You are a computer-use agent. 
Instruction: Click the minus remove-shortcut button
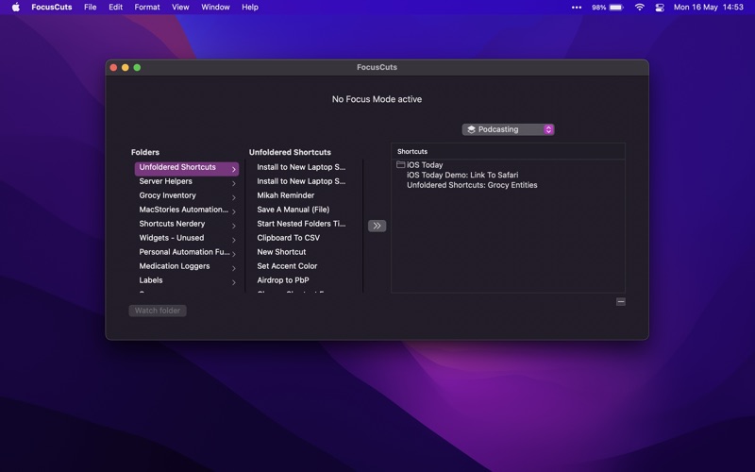click(x=621, y=301)
